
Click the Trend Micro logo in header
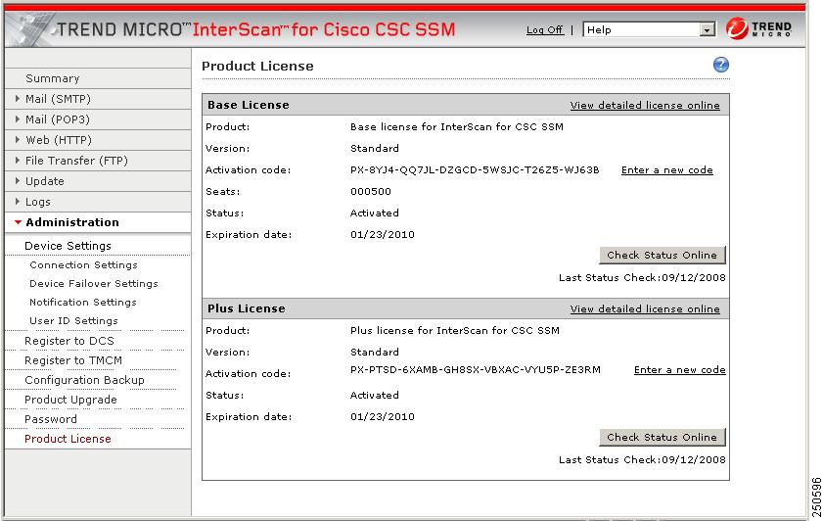pyautogui.click(x=759, y=28)
